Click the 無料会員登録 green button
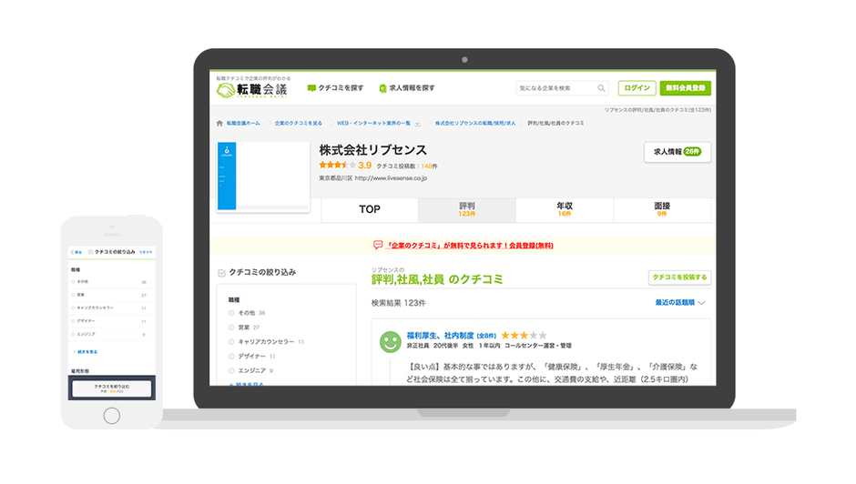Screen dimensions: 856x484 tap(685, 88)
